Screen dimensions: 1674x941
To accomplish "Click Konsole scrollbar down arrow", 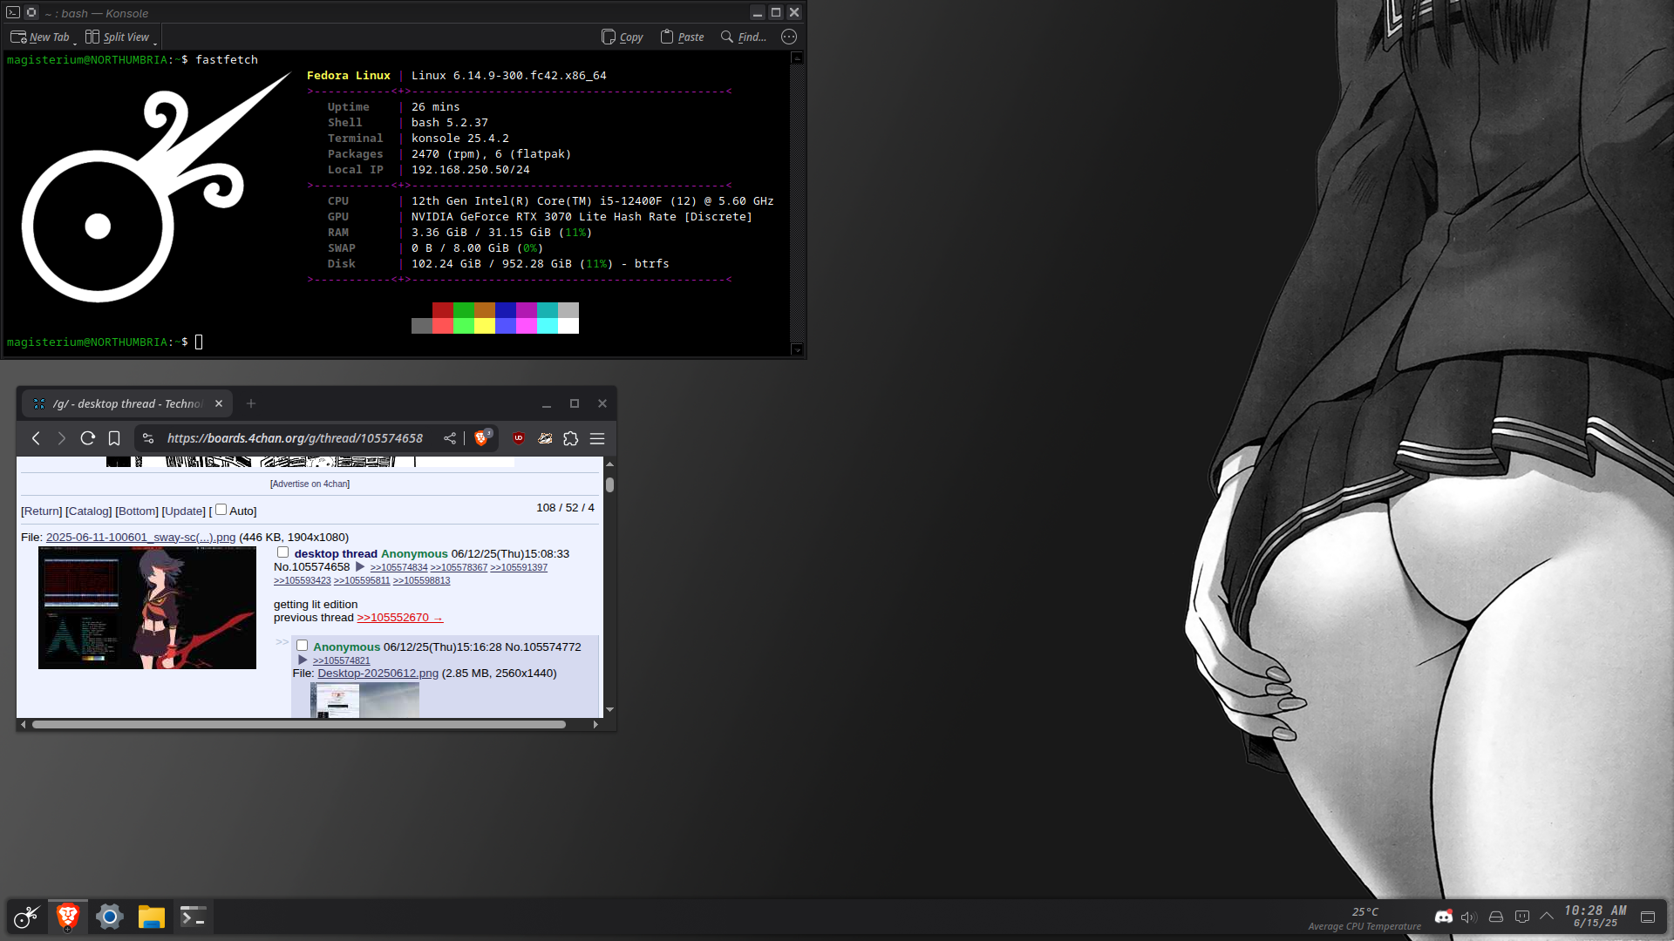I will click(x=797, y=349).
